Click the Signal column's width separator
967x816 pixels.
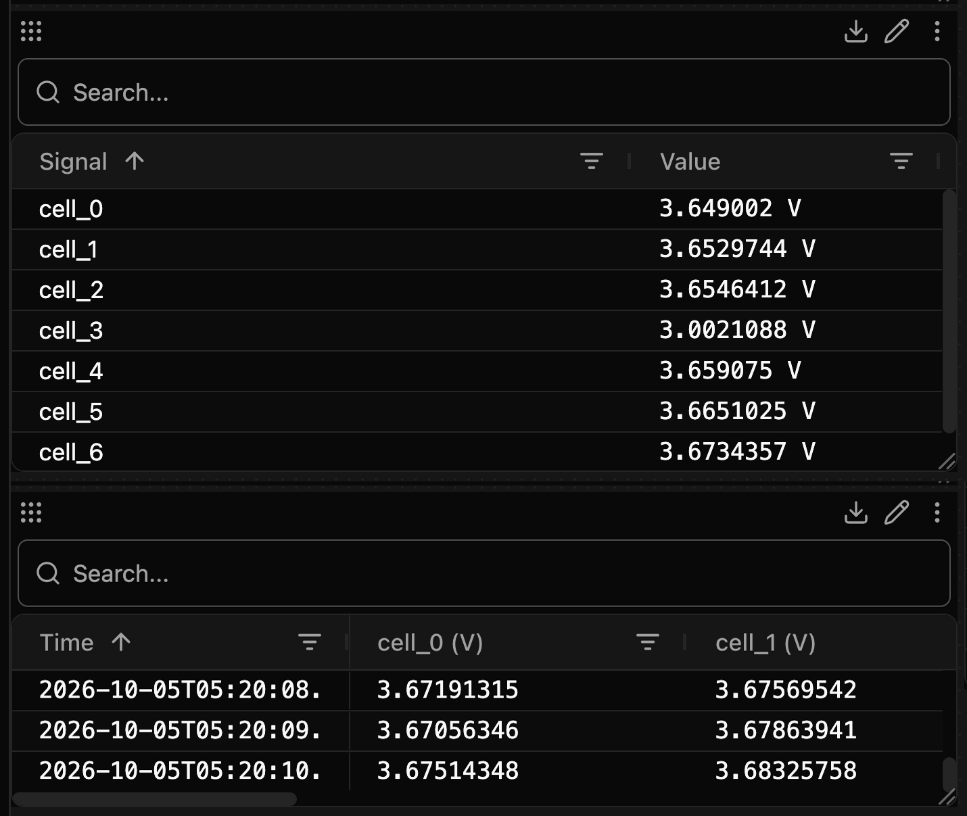point(630,161)
